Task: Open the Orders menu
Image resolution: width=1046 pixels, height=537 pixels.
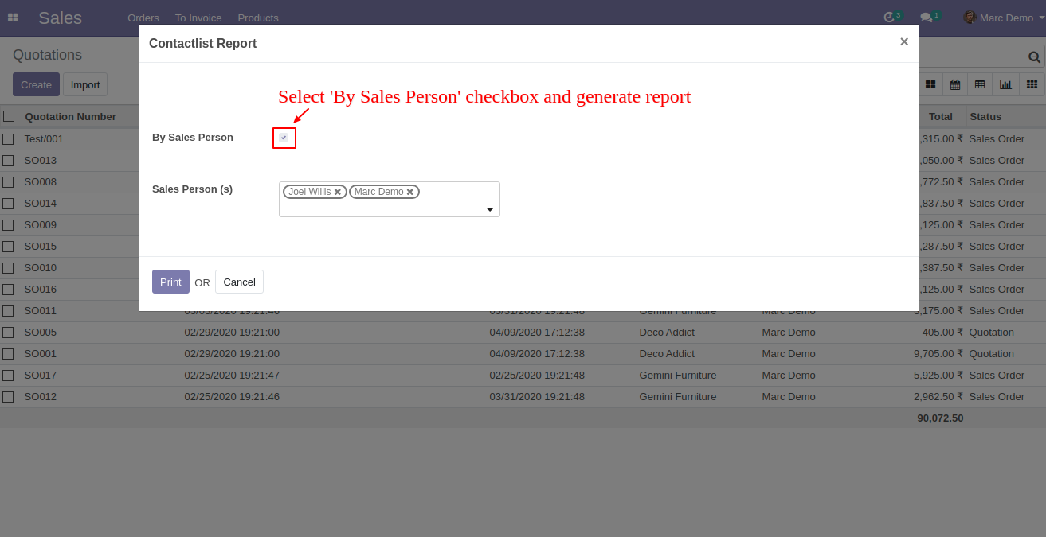Action: (x=143, y=18)
